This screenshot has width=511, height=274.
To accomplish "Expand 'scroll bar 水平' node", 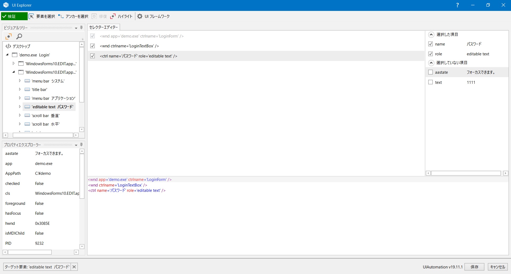I will 20,124.
